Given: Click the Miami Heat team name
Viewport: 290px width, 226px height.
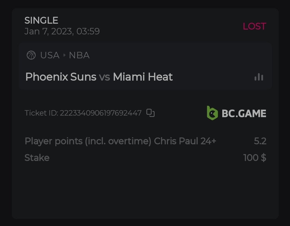Looking at the screenshot, I should (x=143, y=77).
